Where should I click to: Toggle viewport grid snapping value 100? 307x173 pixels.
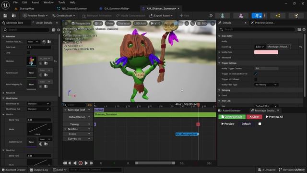[x=201, y=24]
